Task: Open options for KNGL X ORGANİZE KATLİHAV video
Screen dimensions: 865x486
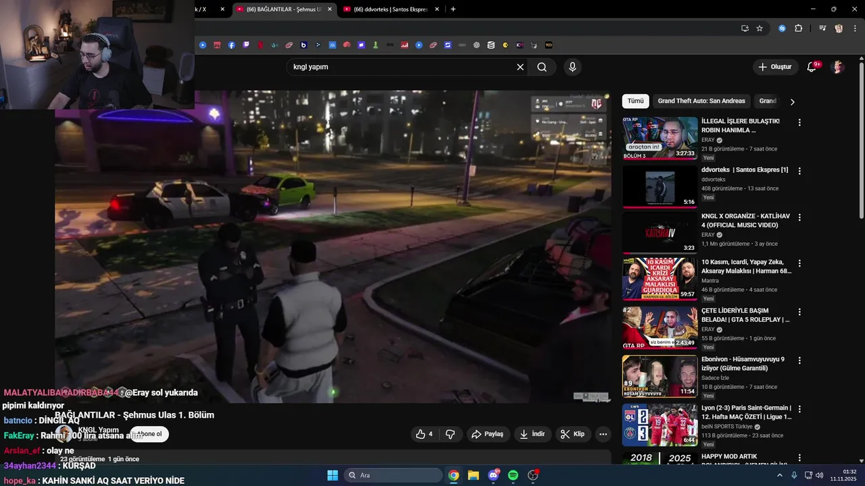Action: coord(799,217)
